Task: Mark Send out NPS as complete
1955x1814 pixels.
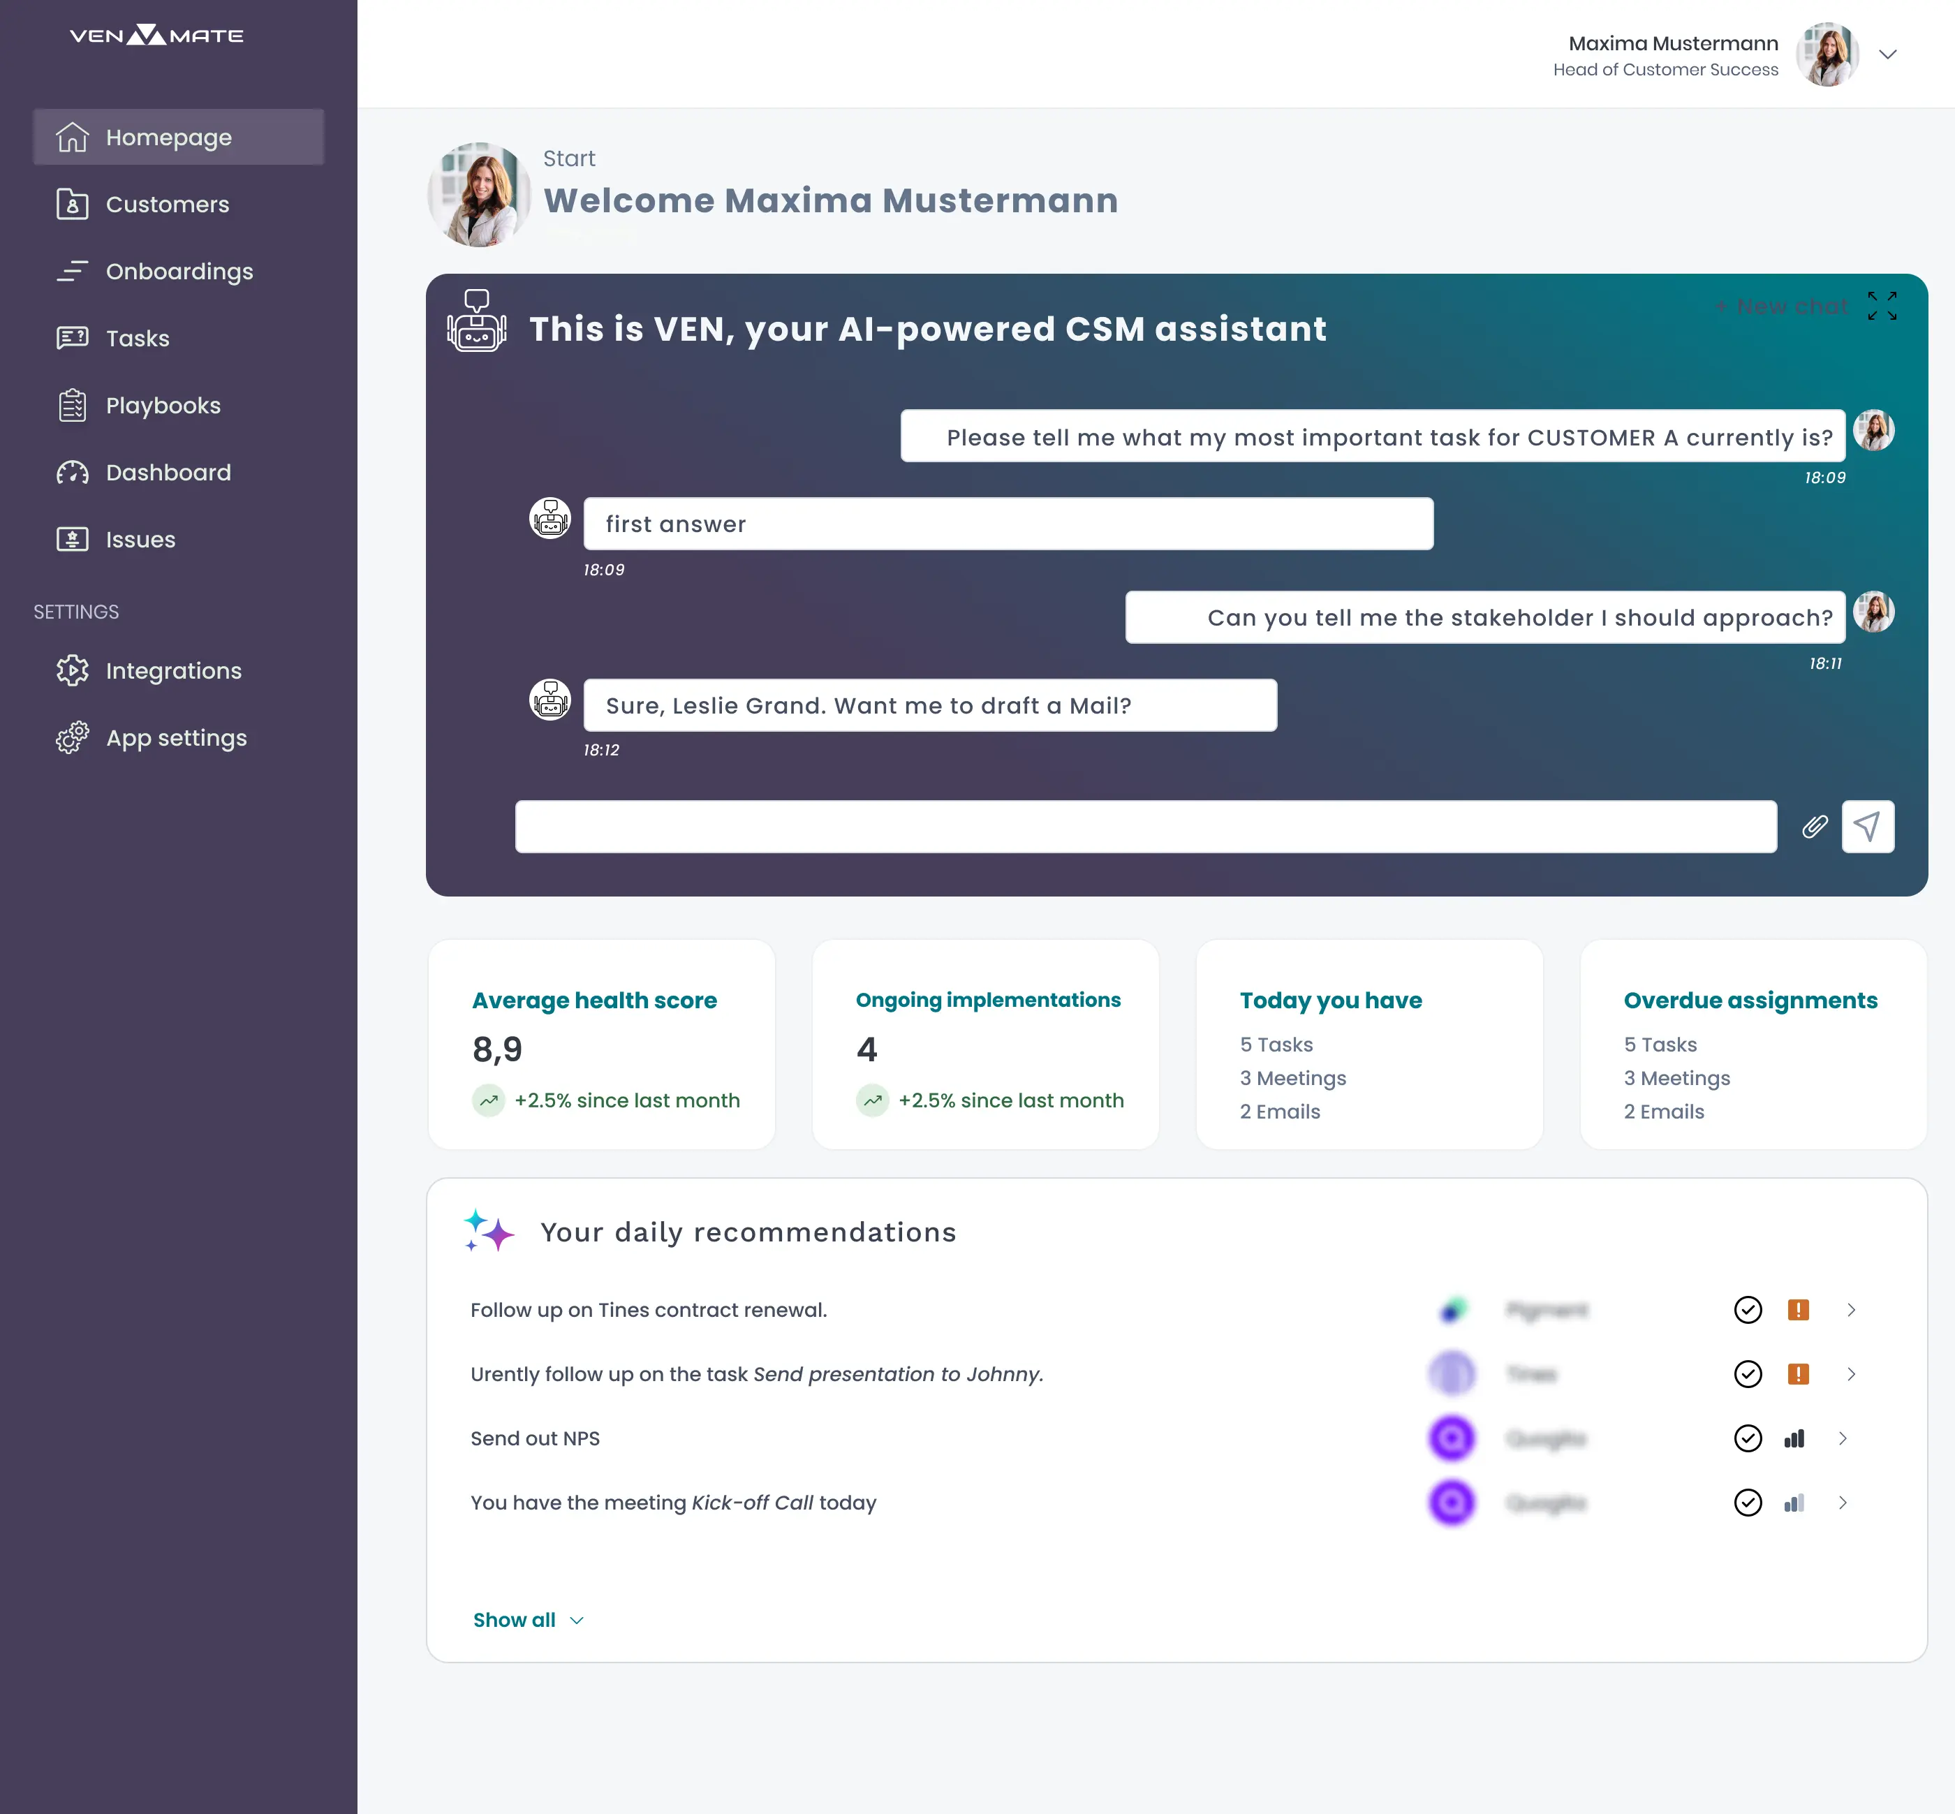Action: coord(1749,1438)
